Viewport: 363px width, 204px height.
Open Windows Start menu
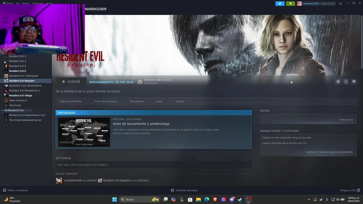click(x=115, y=199)
